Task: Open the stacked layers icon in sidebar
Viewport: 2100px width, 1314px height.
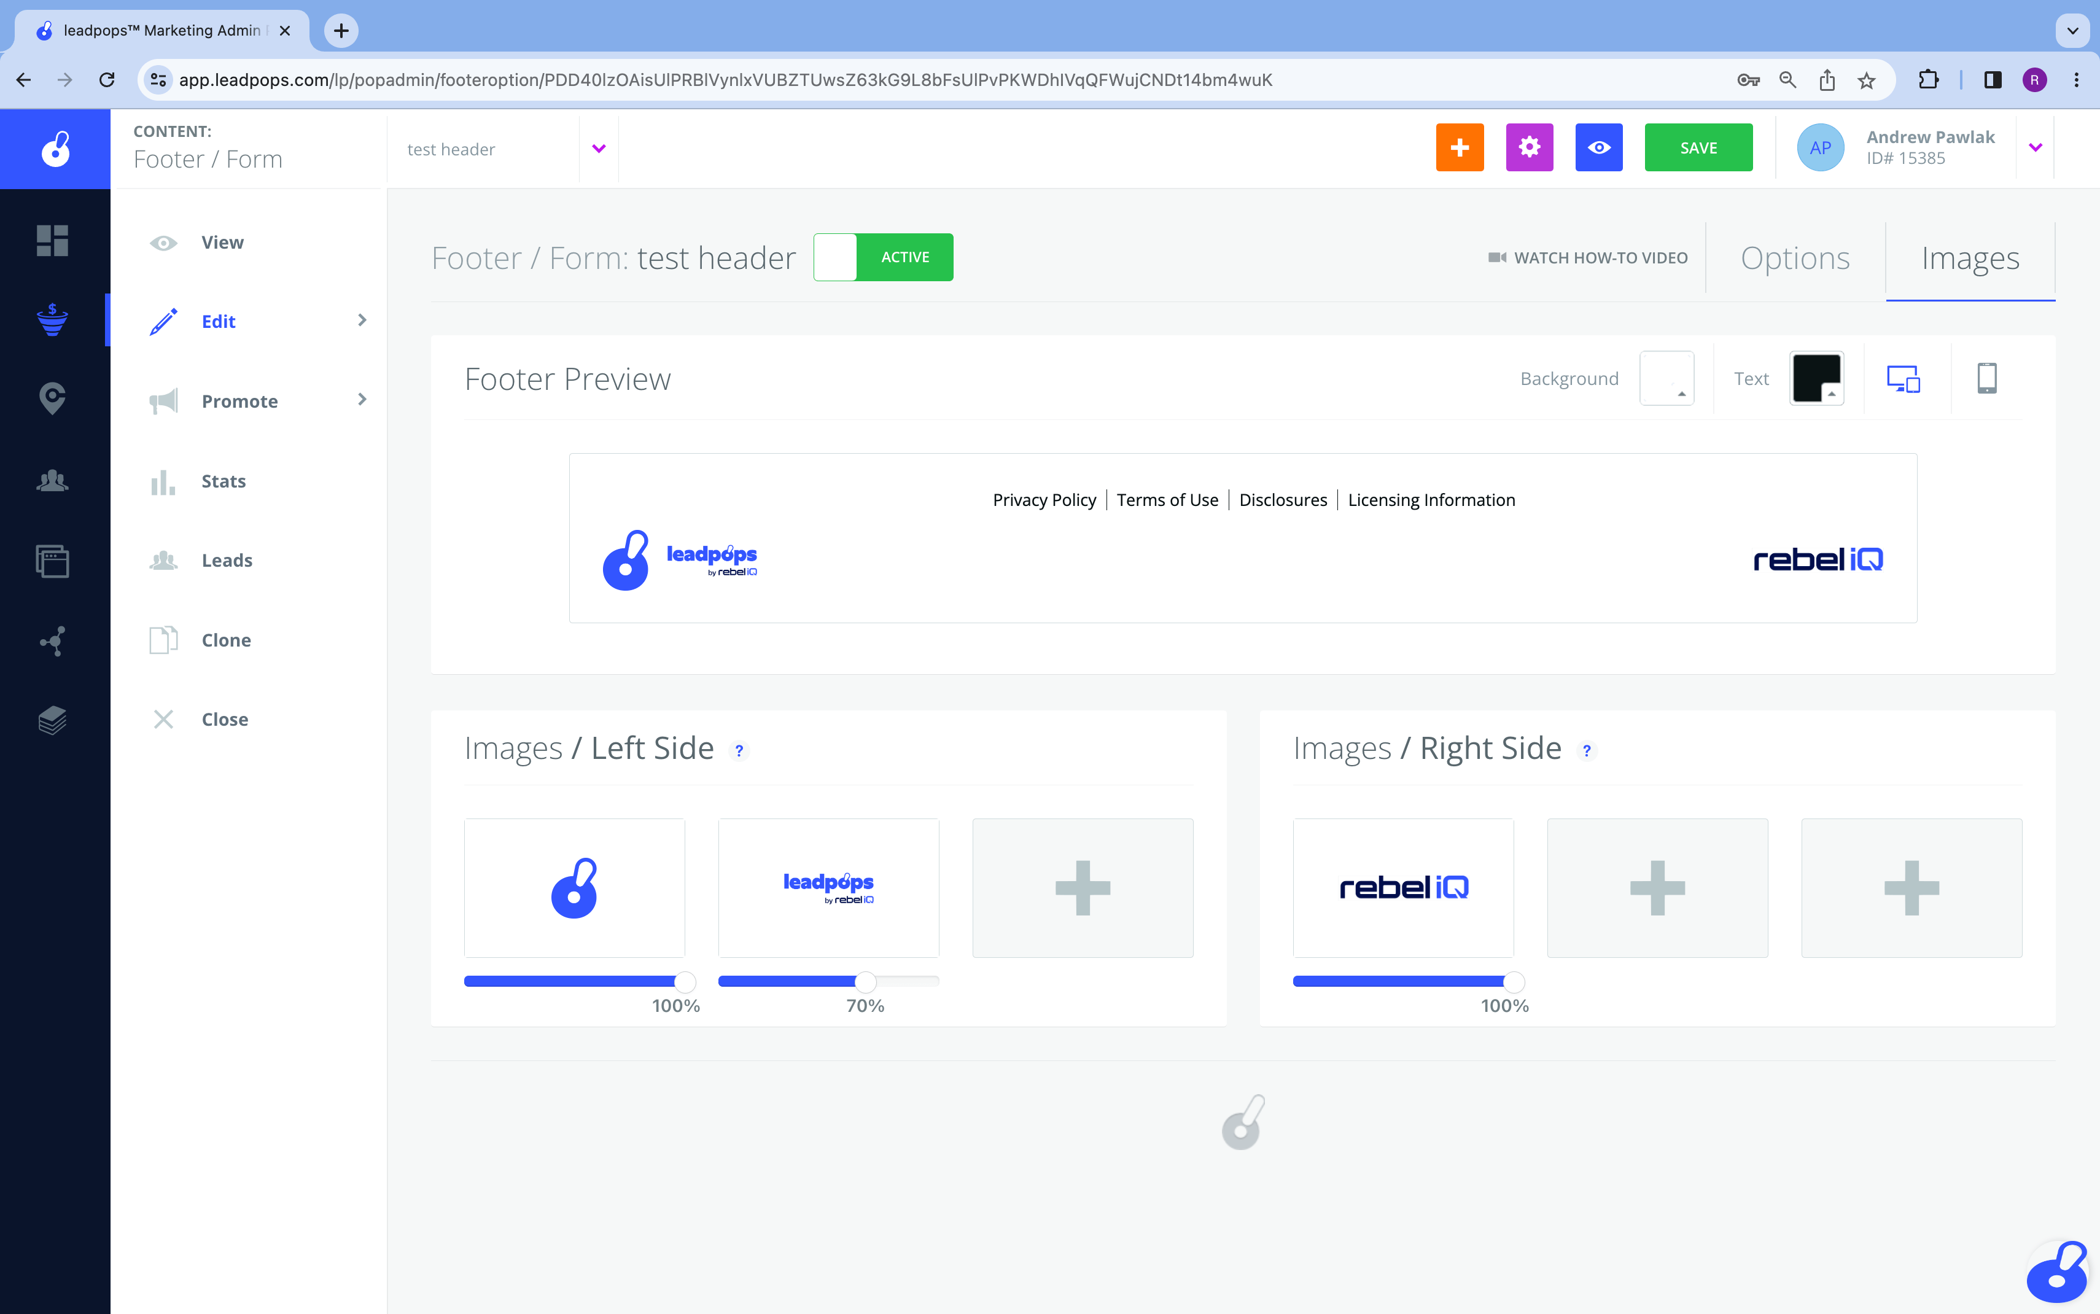Action: pos(52,720)
